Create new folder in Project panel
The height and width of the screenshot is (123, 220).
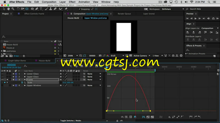pos(7,56)
